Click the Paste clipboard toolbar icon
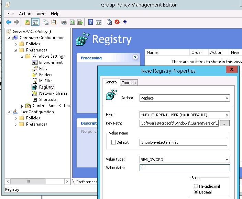 54,22
